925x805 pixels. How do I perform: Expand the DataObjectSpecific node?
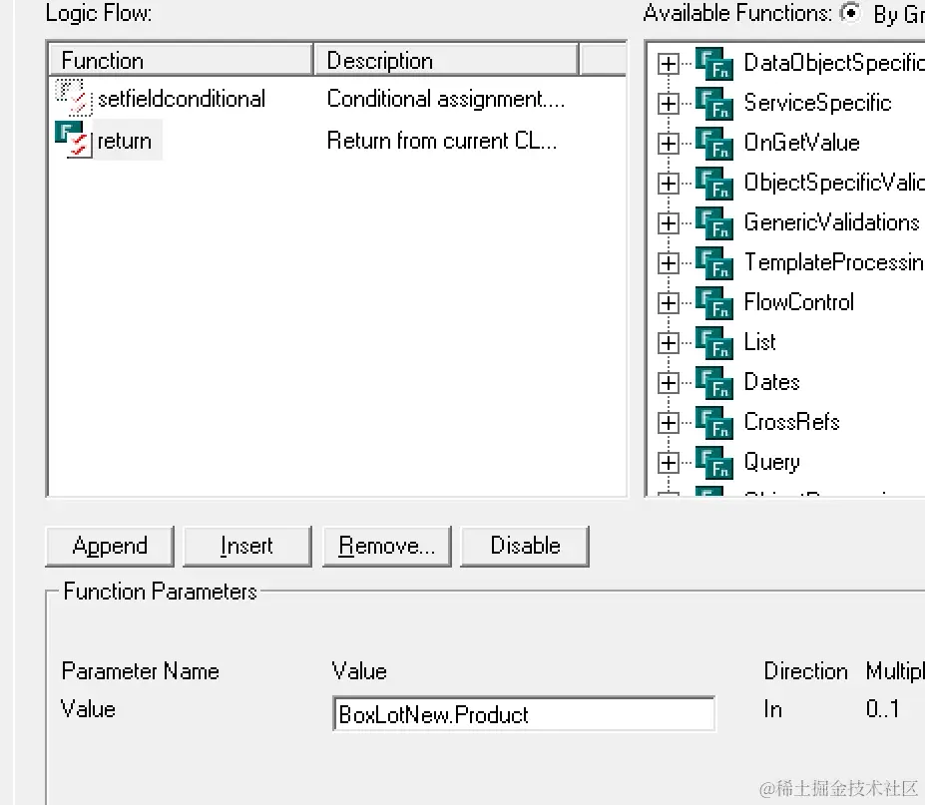[668, 64]
